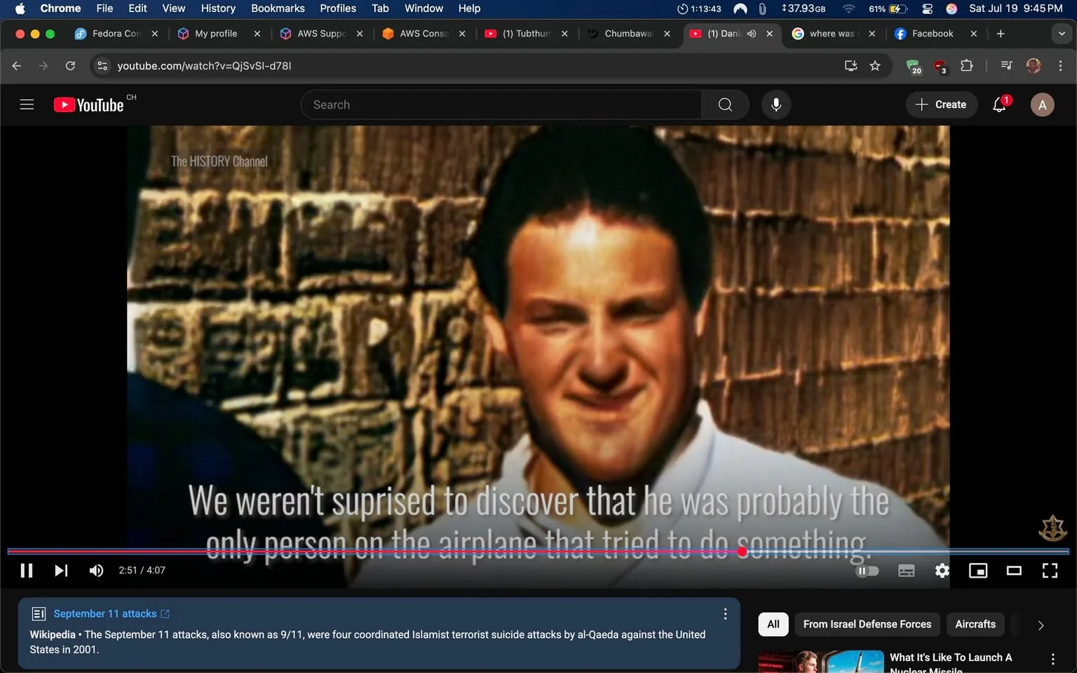Open options for Nuclear Missile video

point(1052,659)
